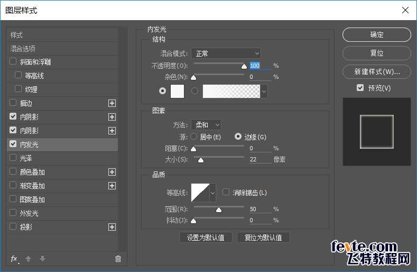This screenshot has width=417, height=272.
Task: Open the 方法 dropdown showing 柔和
Action: 206,125
